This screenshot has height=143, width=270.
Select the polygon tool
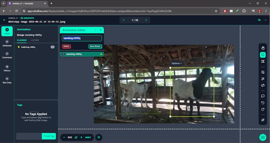(263, 61)
